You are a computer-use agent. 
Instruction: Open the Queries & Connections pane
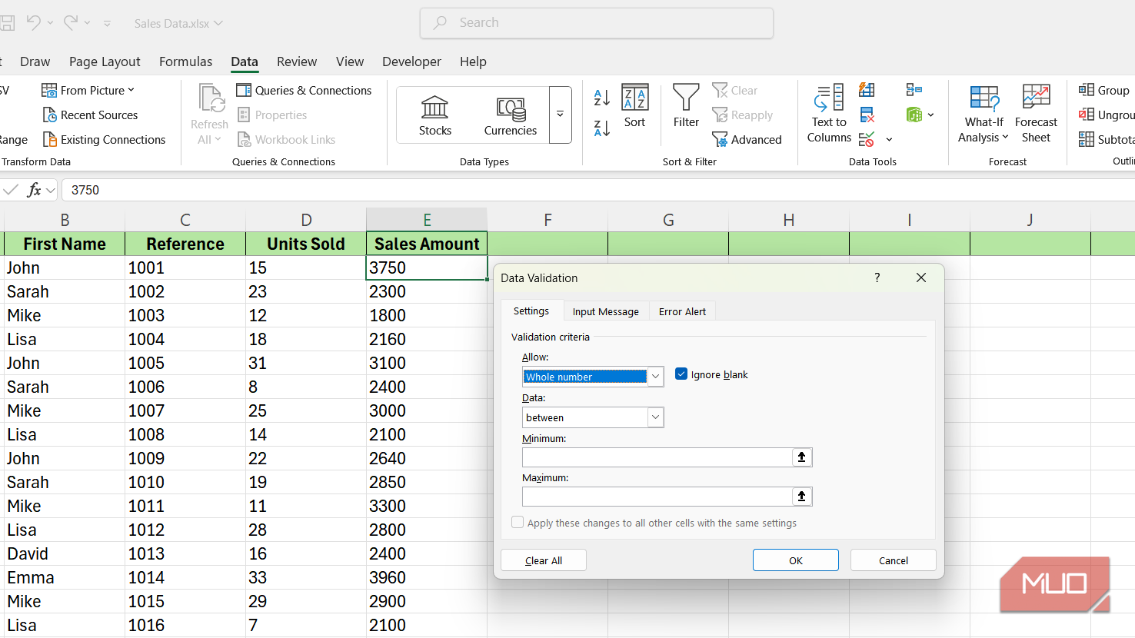[x=305, y=91]
